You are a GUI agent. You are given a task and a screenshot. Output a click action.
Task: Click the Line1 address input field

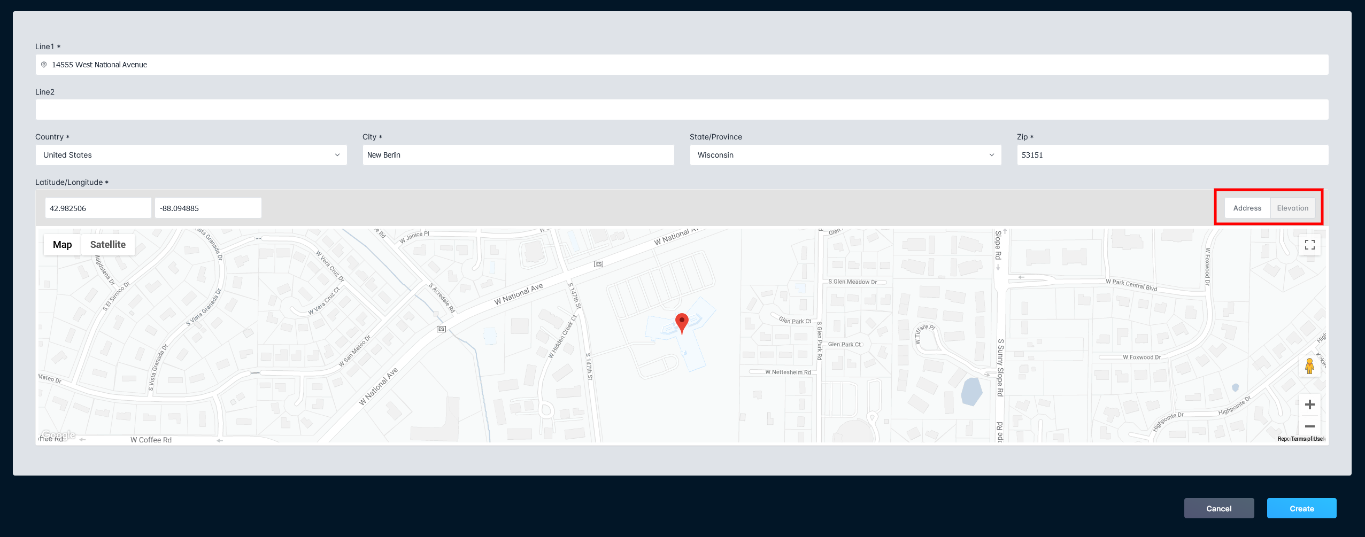point(682,65)
